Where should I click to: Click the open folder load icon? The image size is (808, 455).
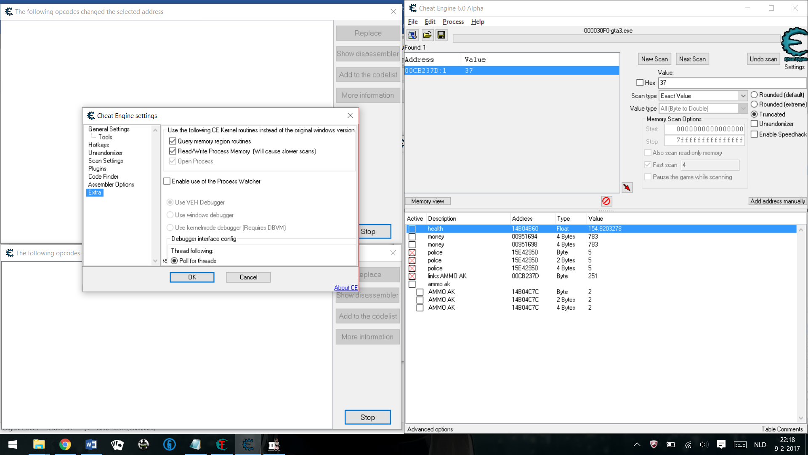pos(427,35)
